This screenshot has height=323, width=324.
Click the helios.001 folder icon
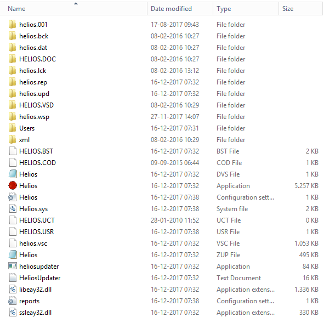click(x=12, y=24)
